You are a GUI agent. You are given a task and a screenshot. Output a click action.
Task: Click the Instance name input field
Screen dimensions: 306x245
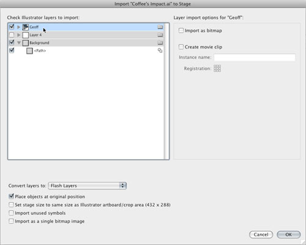coord(255,58)
